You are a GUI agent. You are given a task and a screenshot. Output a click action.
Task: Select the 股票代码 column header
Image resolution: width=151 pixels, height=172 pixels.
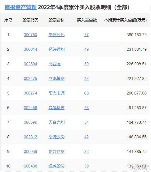click(x=31, y=20)
